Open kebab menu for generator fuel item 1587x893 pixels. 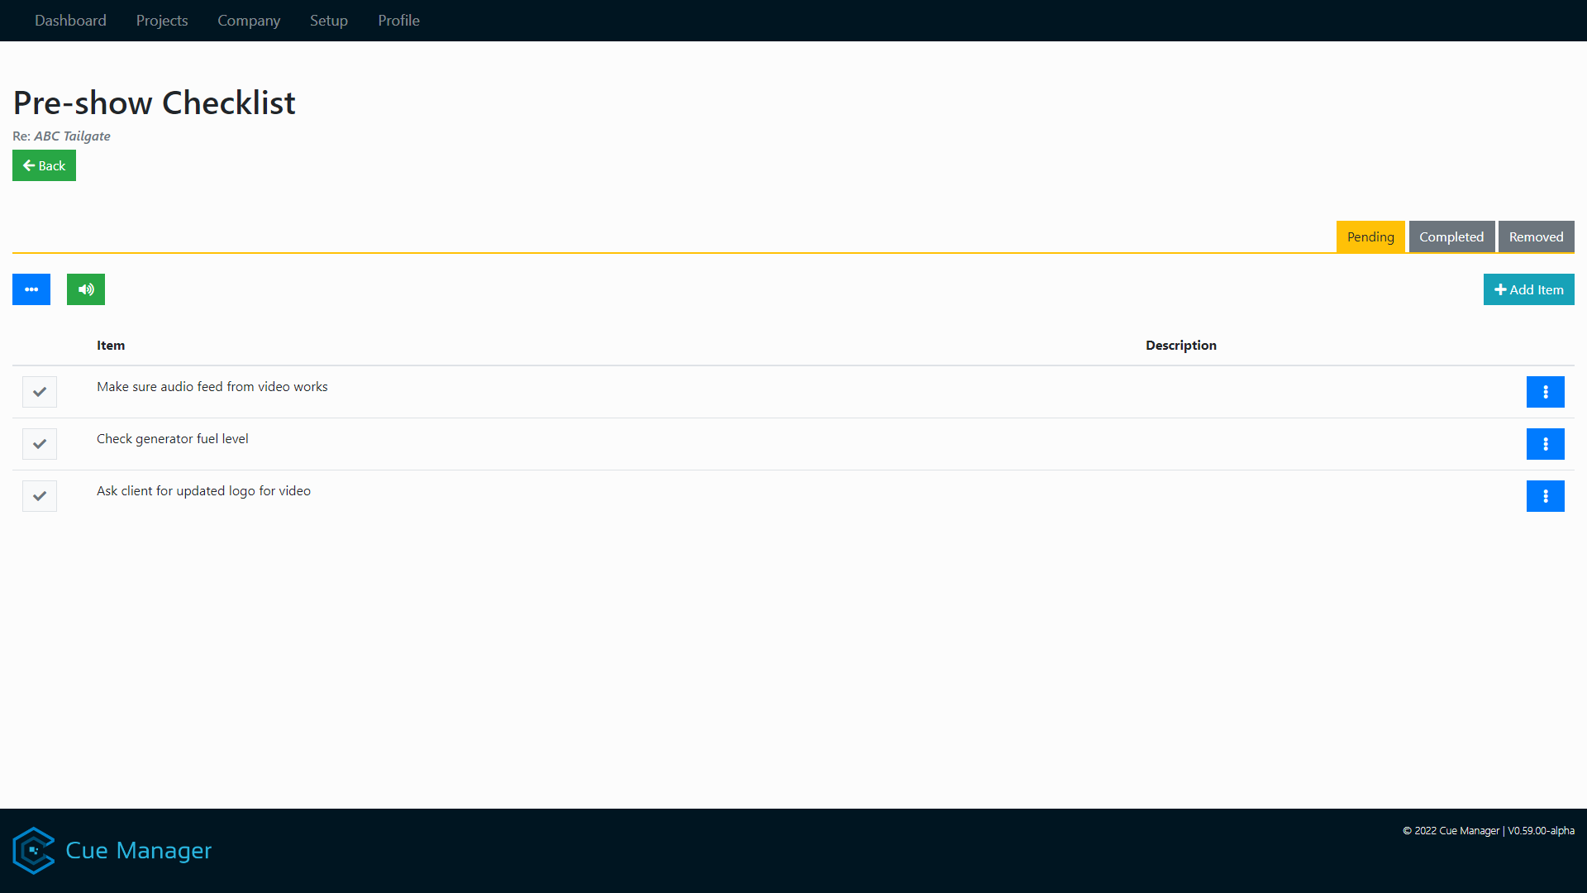(x=1545, y=444)
